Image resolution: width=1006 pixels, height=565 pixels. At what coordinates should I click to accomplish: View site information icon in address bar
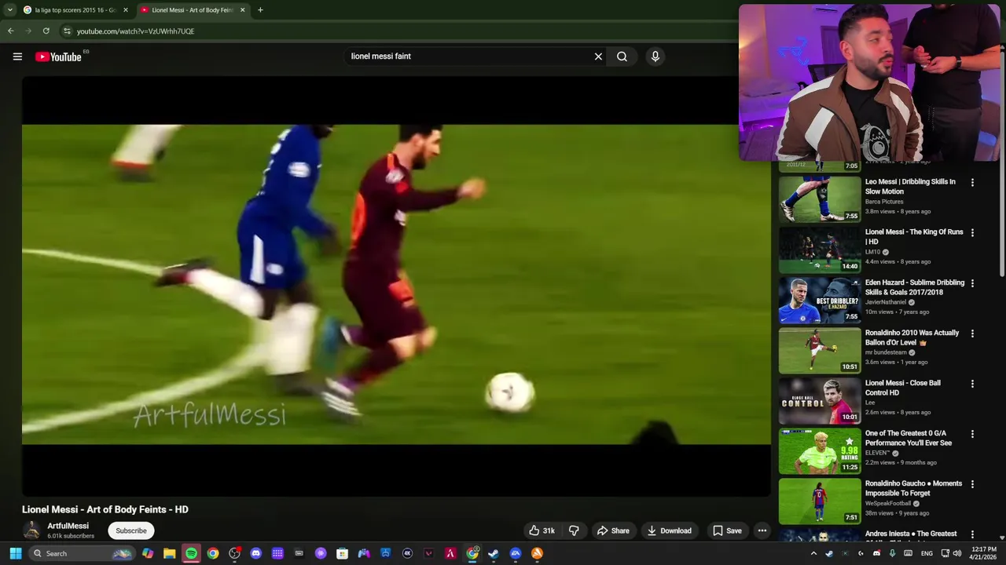click(67, 31)
